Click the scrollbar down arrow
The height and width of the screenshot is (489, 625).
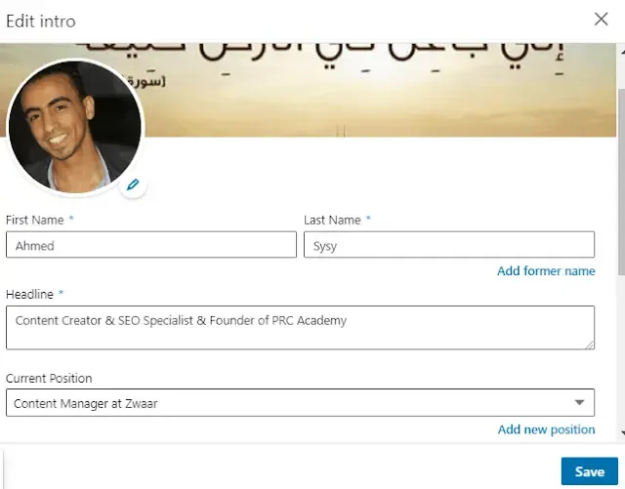click(620, 434)
